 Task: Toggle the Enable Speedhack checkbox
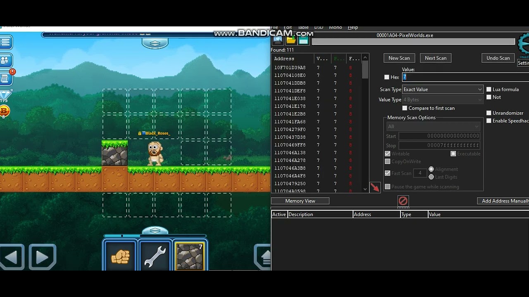click(489, 121)
